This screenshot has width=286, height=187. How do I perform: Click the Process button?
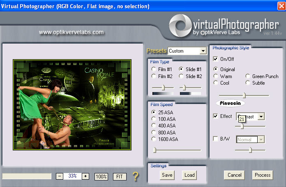[263, 175]
